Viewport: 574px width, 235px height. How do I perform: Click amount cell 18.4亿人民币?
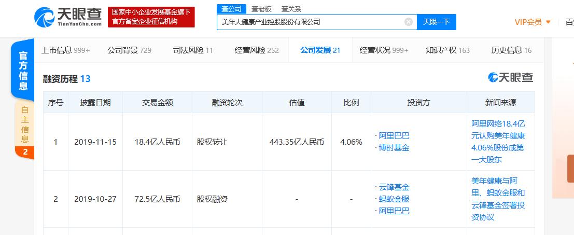(158, 142)
